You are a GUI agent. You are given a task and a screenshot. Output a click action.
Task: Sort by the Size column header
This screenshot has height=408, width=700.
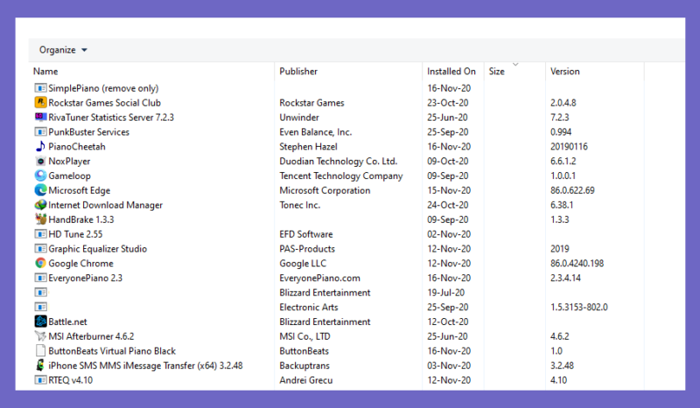496,72
